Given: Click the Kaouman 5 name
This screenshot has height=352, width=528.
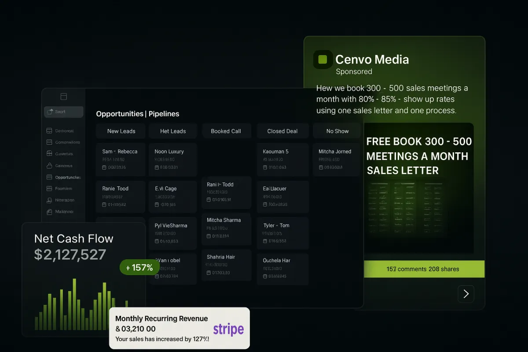Looking at the screenshot, I should (x=276, y=151).
